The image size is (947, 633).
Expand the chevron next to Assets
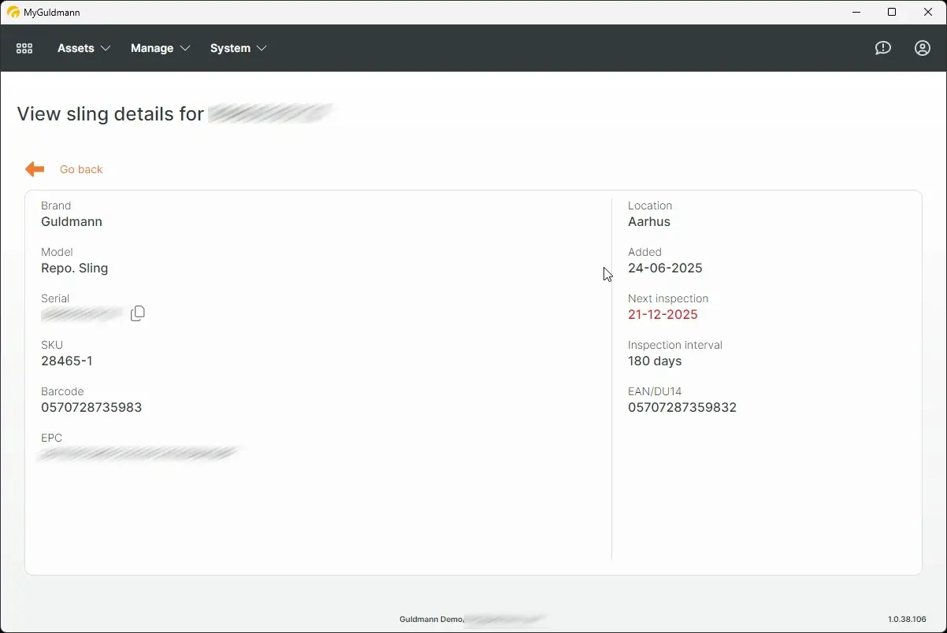coord(106,49)
